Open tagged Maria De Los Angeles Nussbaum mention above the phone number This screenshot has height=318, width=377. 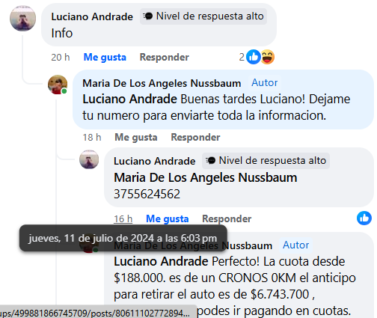coord(206,178)
